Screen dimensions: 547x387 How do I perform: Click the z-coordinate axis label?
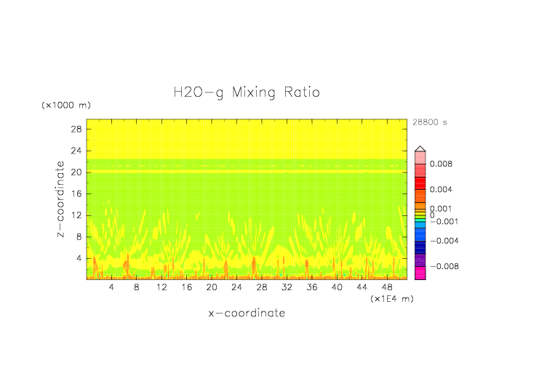(x=60, y=199)
